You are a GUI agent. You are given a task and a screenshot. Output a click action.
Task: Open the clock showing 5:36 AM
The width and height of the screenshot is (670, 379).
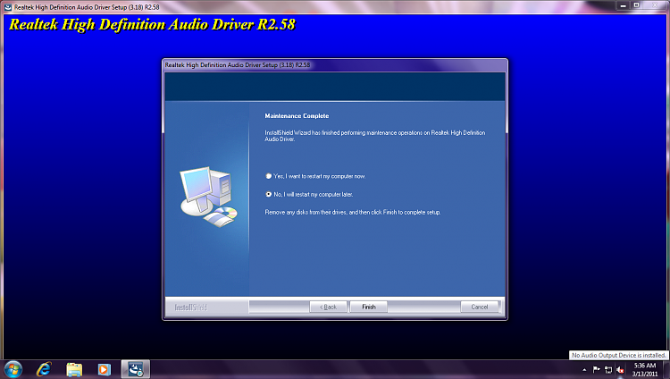click(x=645, y=369)
